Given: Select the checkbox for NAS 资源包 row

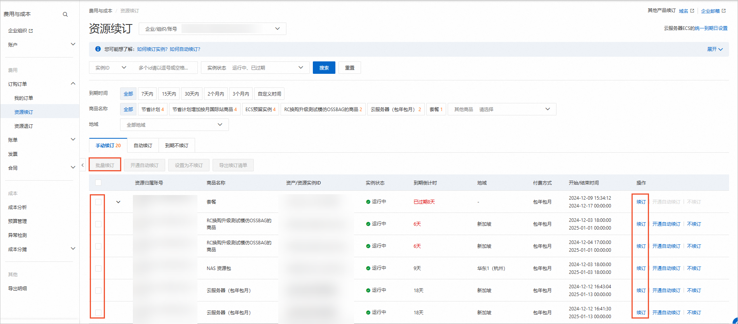Looking at the screenshot, I should [98, 268].
